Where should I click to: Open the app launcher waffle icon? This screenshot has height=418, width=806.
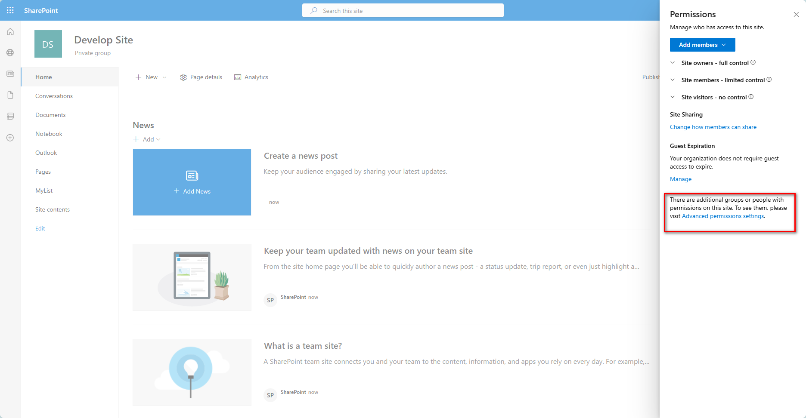10,10
